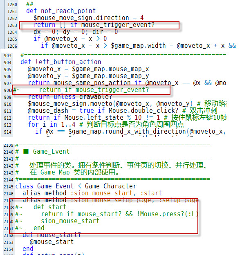Click line 1266 with '$game_map.width'

(138, 46)
